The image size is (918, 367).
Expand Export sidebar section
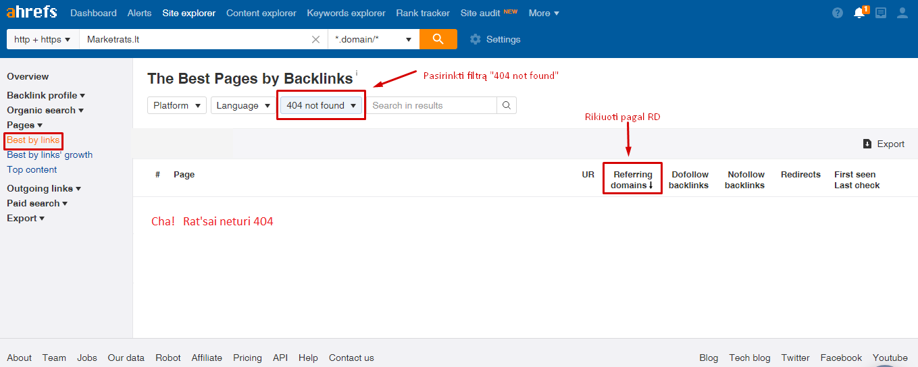26,218
